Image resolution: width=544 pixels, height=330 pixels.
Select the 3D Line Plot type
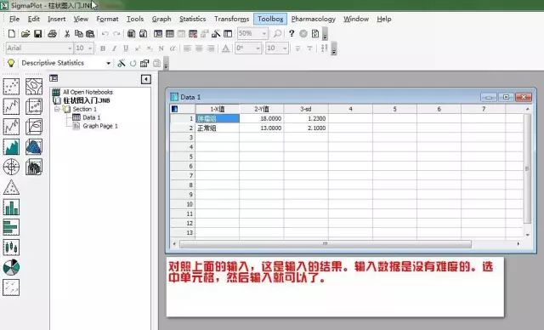click(x=34, y=127)
